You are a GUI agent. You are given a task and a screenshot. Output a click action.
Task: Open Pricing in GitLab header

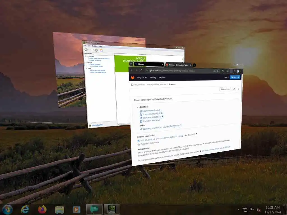pyautogui.click(x=153, y=78)
